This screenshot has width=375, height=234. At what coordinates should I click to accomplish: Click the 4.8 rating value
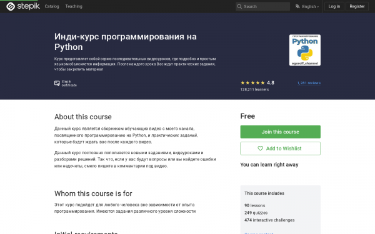click(x=271, y=83)
